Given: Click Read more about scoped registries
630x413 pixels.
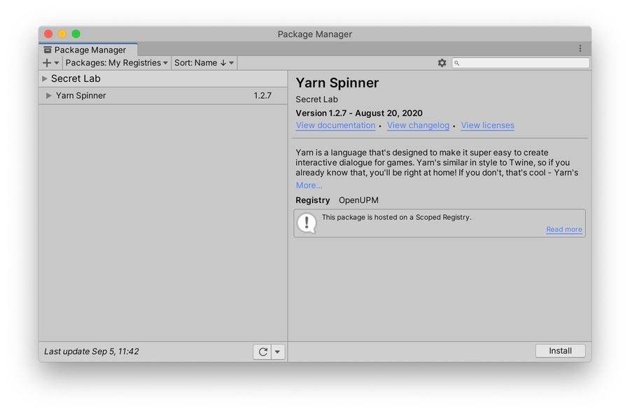Looking at the screenshot, I should 563,230.
